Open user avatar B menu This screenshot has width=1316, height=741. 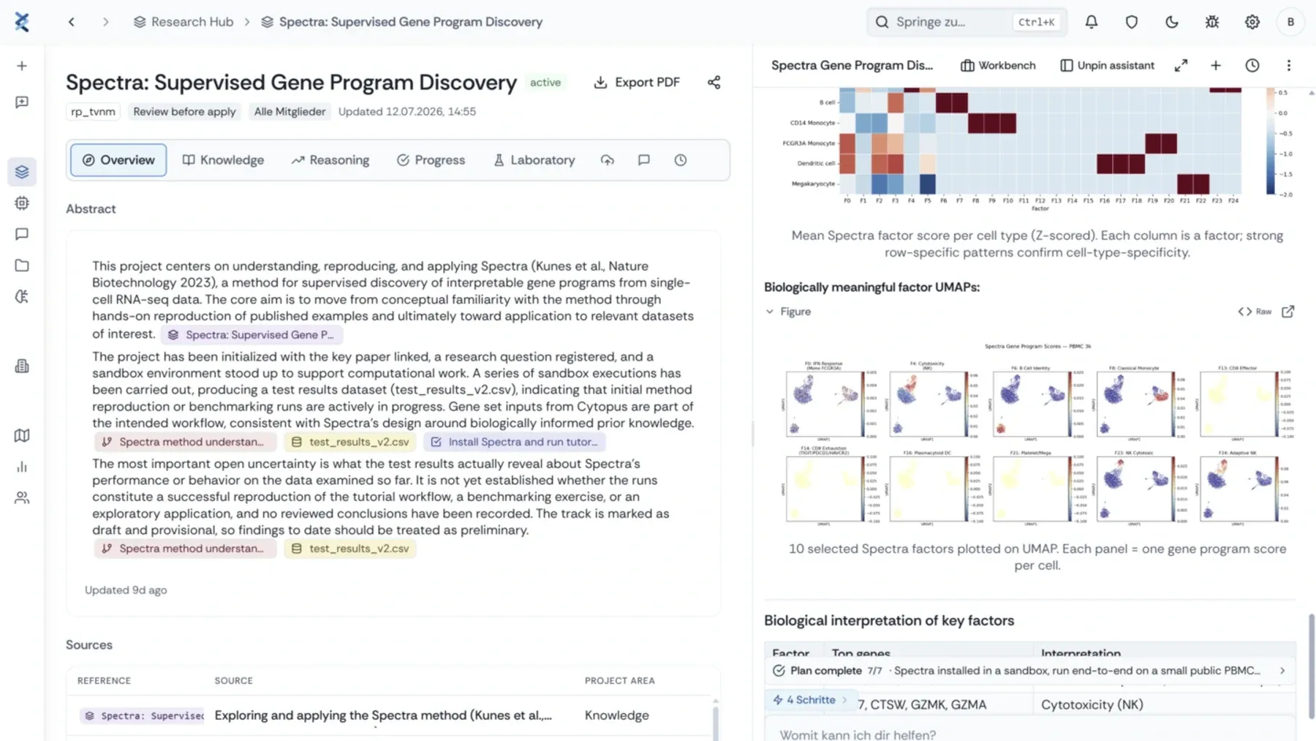pos(1291,22)
